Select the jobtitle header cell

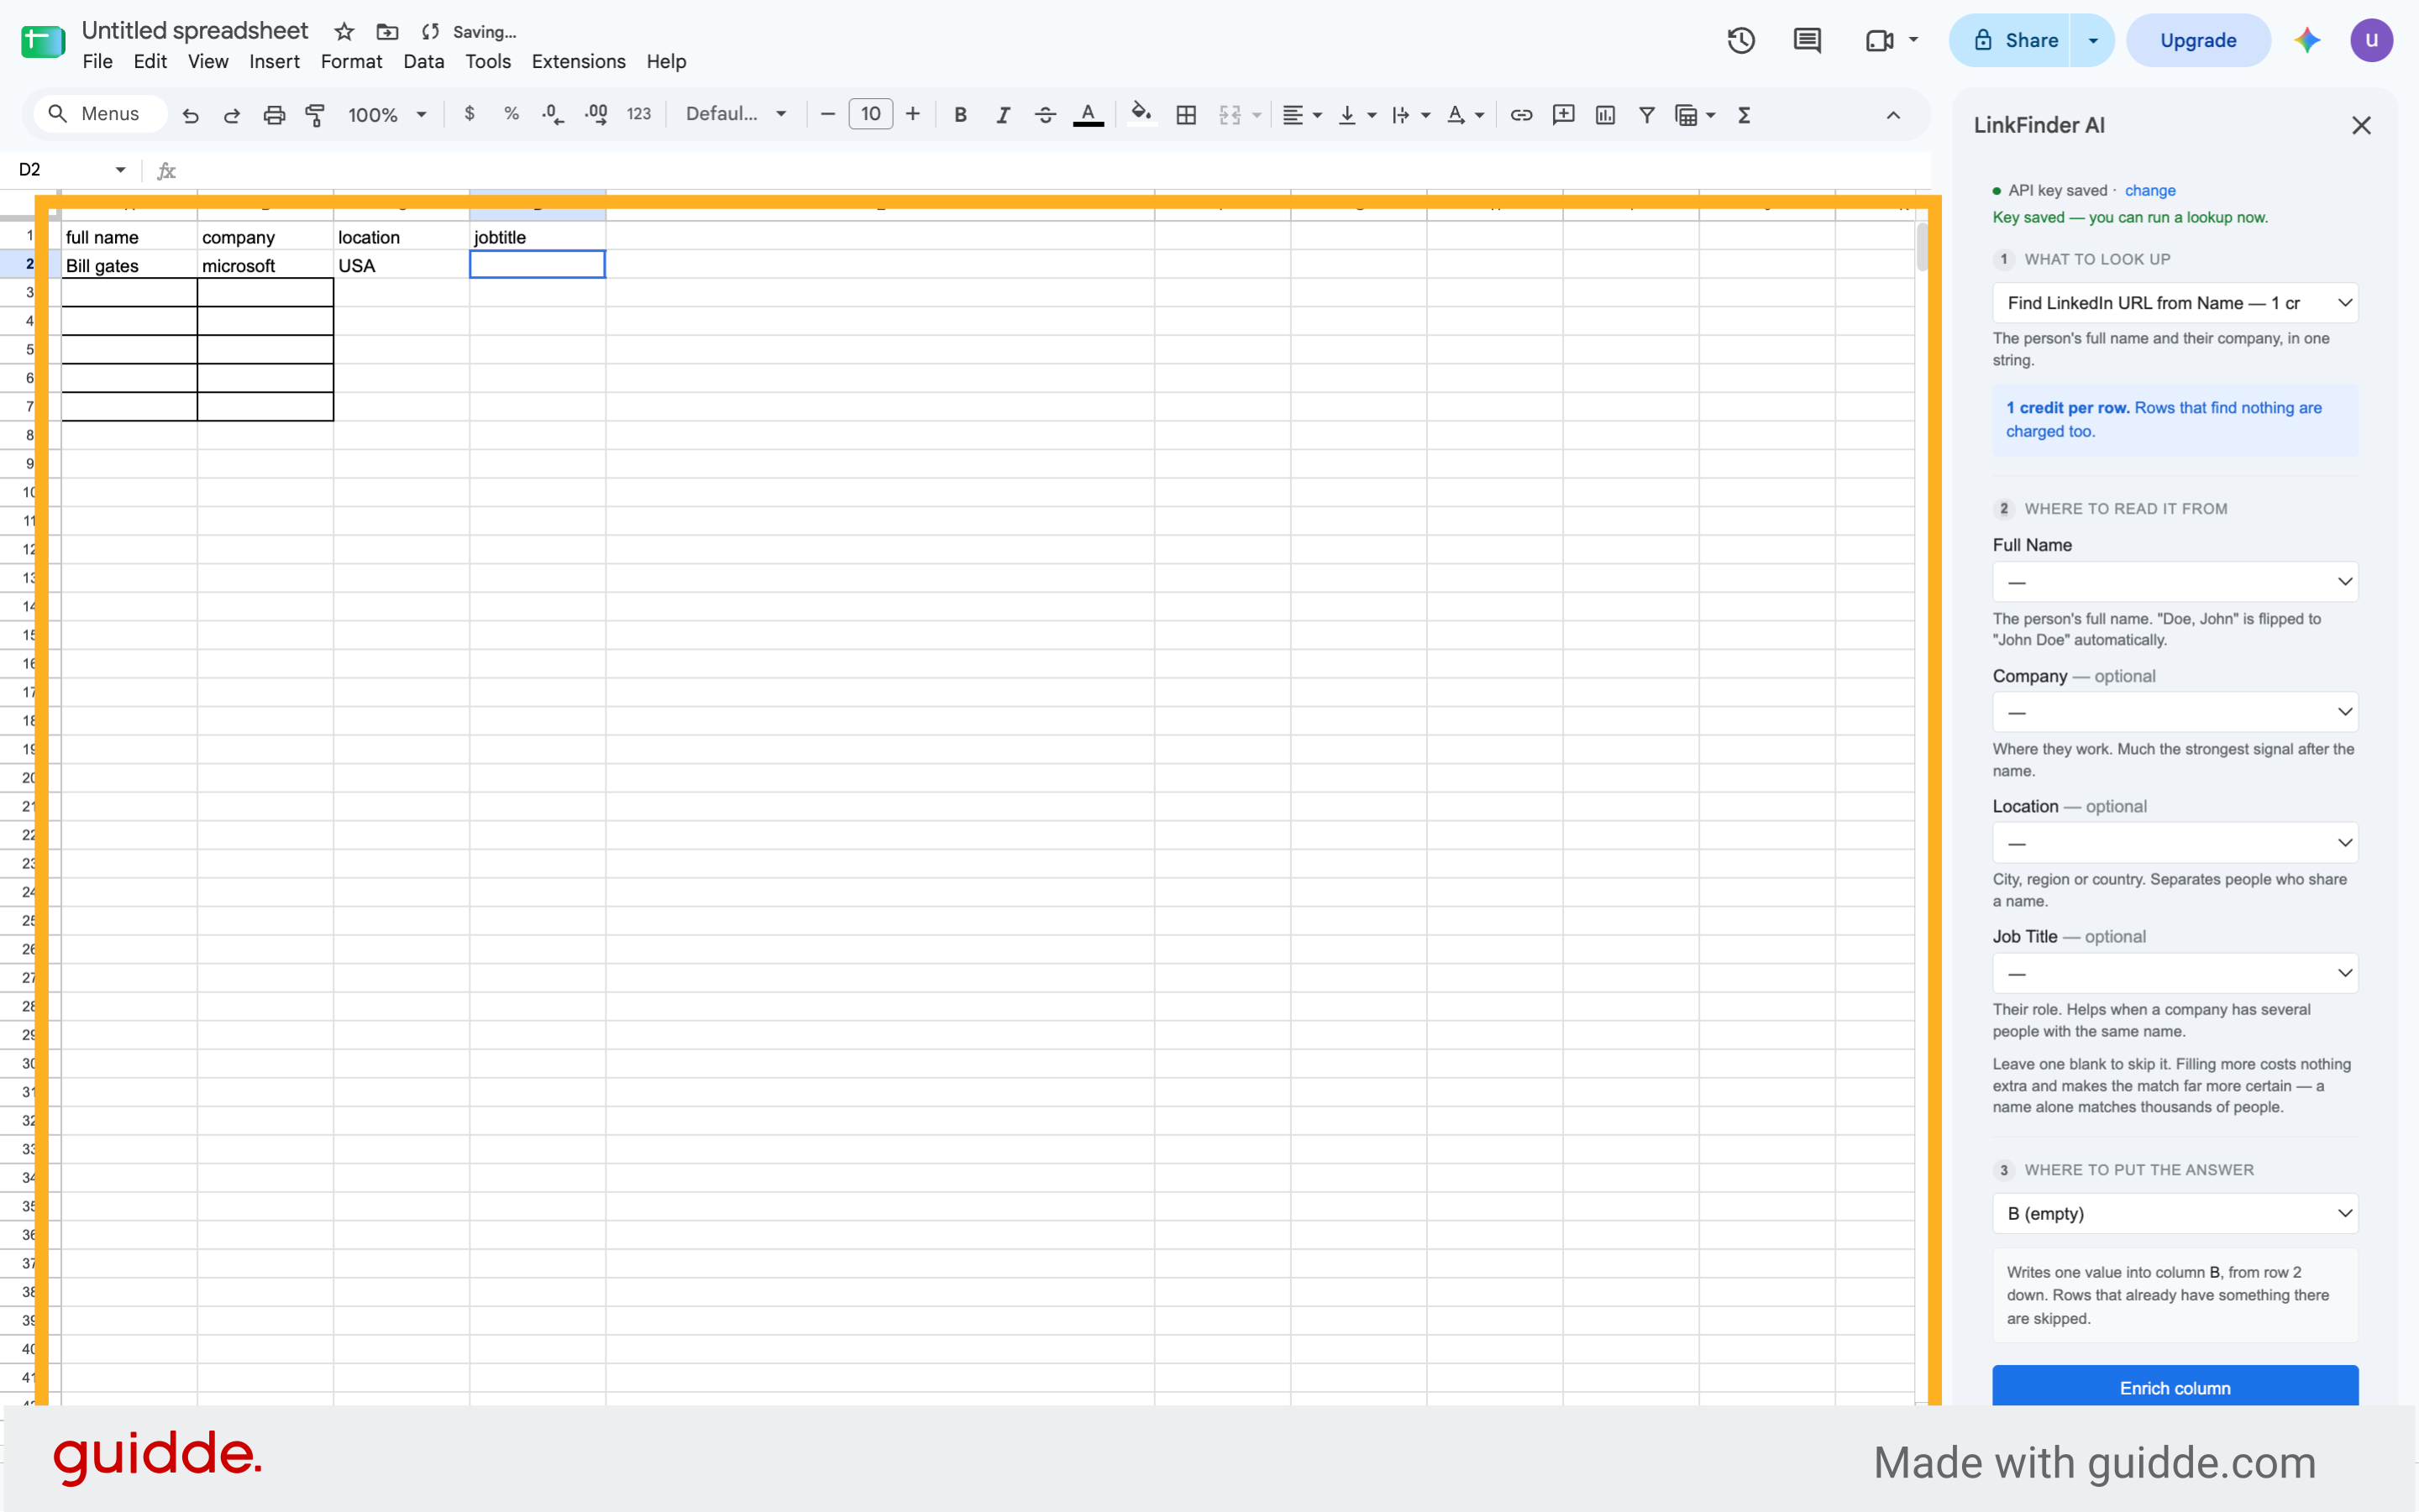click(x=538, y=237)
